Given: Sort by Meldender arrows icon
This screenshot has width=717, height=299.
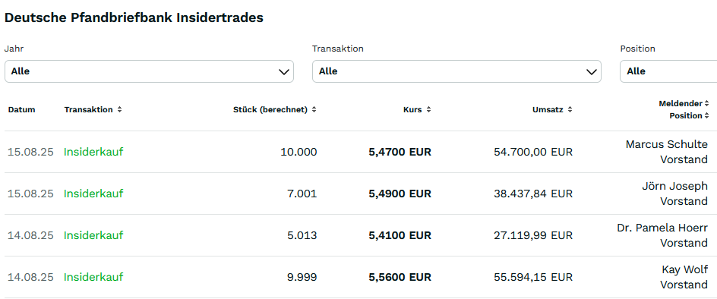Looking at the screenshot, I should tap(706, 103).
